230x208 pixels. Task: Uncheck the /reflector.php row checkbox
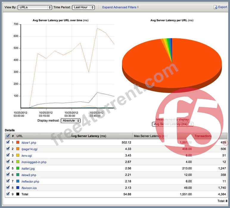coord(8,181)
